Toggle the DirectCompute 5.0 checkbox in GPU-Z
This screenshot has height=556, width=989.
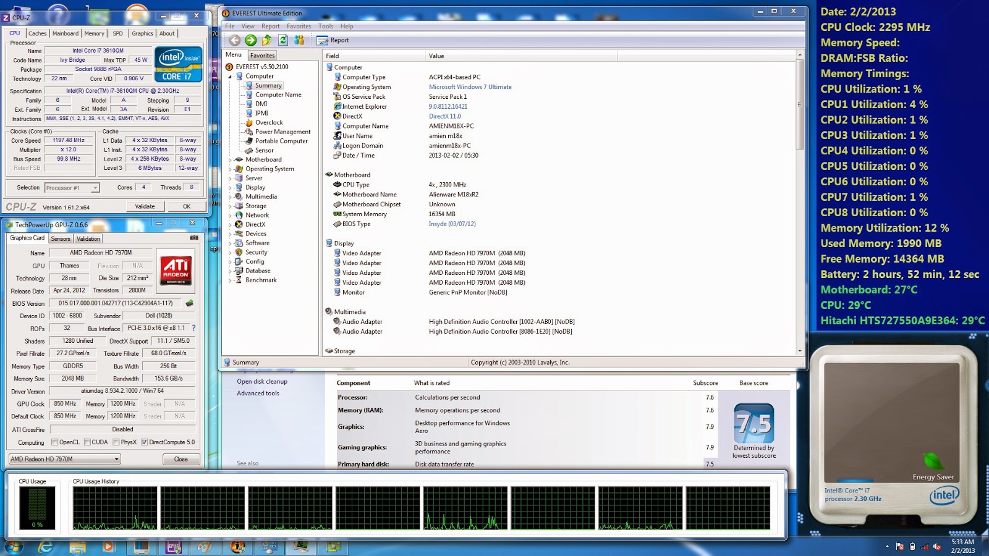pos(144,442)
